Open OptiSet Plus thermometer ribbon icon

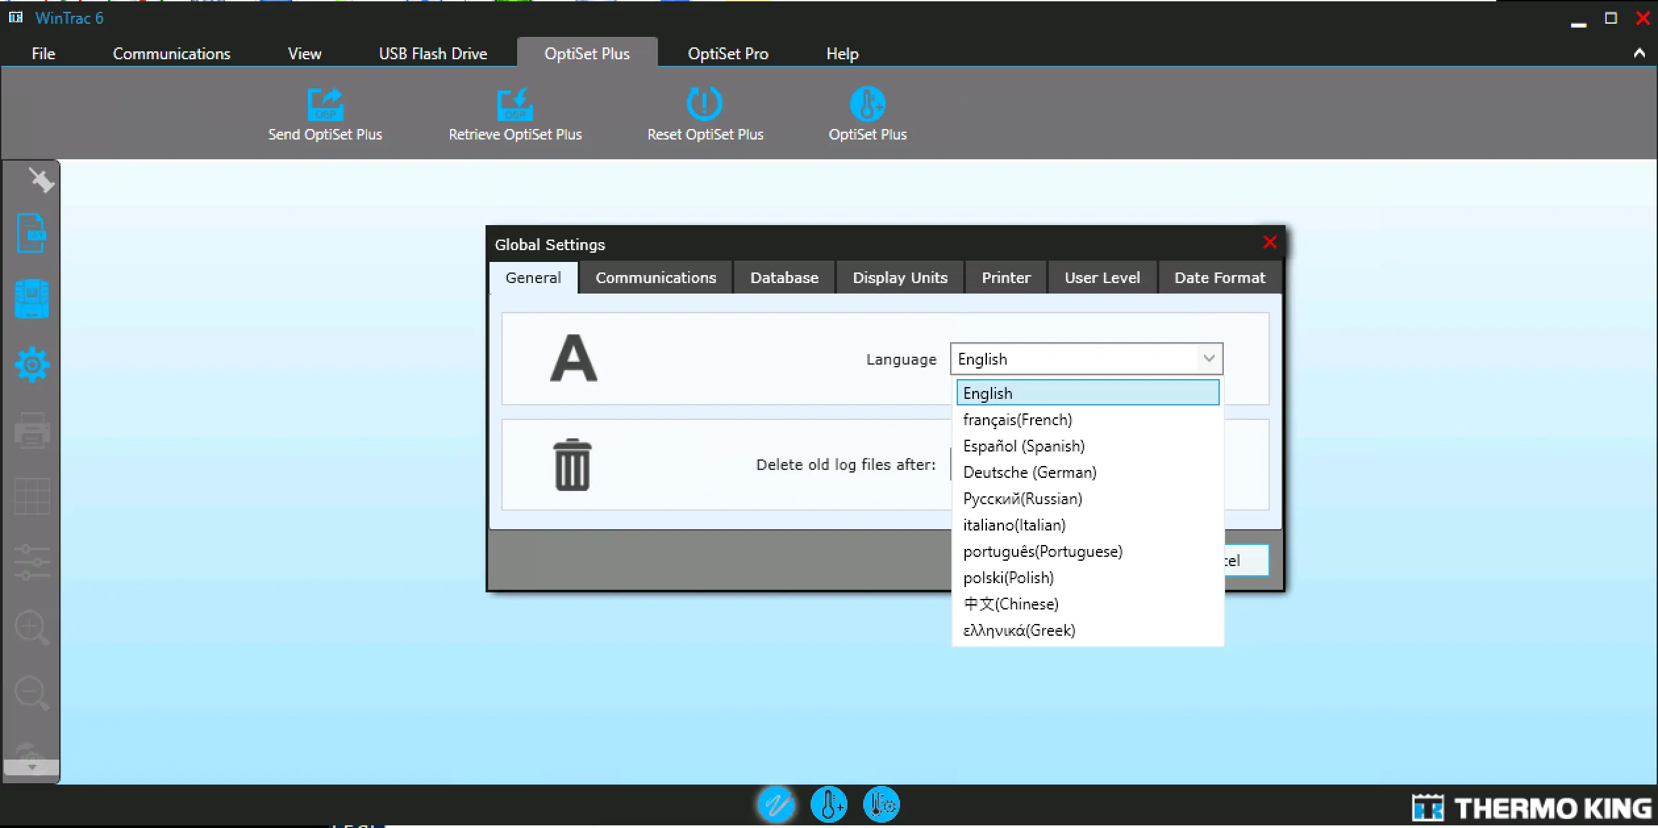[867, 104]
